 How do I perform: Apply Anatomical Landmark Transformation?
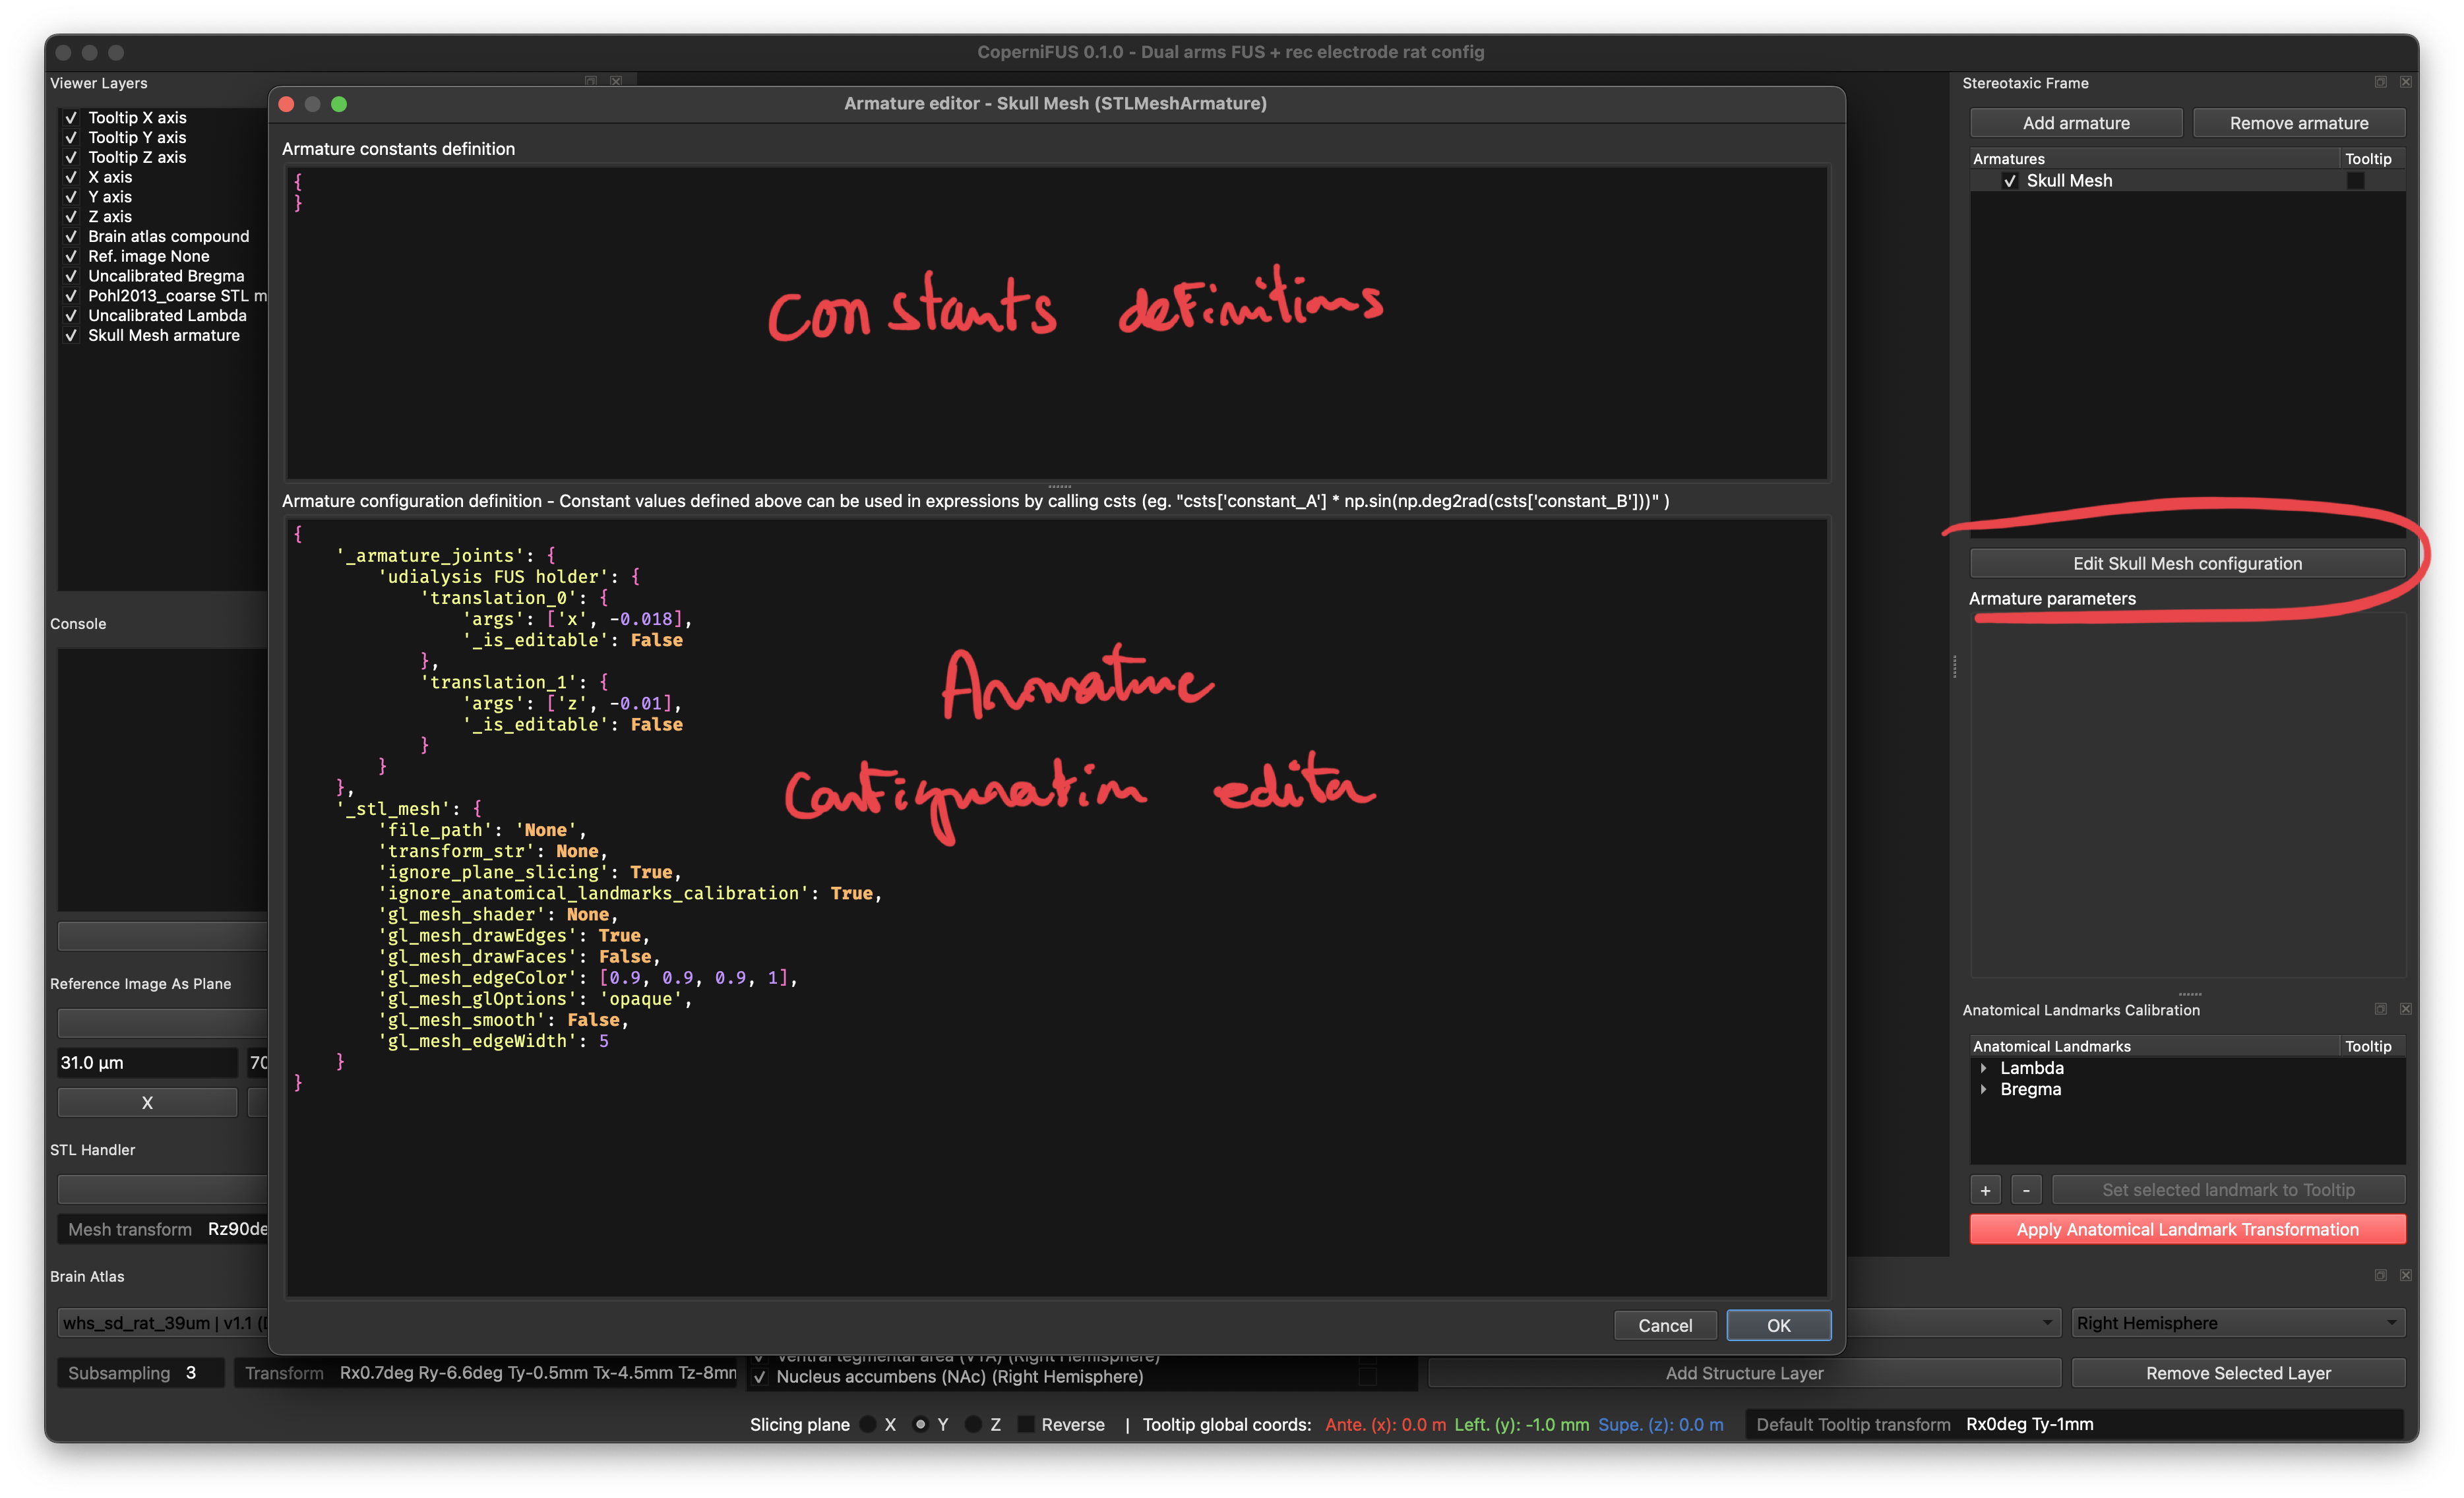pyautogui.click(x=2187, y=1229)
